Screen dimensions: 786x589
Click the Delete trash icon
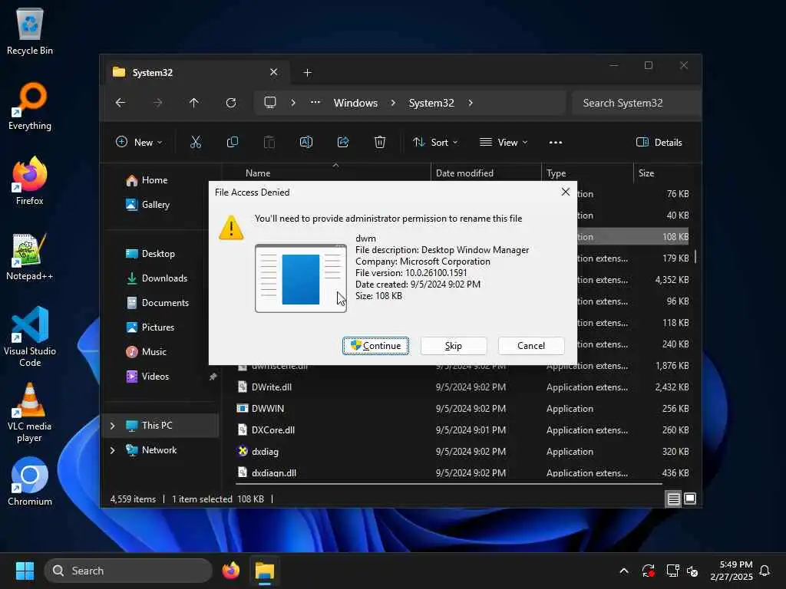380,142
